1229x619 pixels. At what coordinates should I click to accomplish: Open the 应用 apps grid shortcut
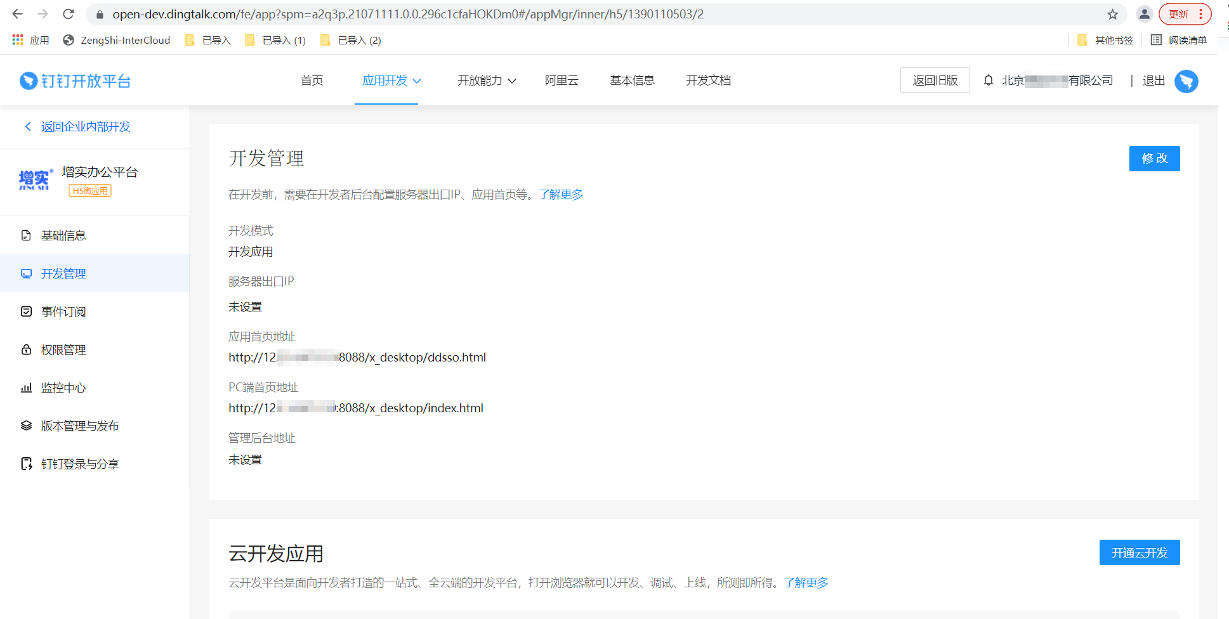coord(30,40)
